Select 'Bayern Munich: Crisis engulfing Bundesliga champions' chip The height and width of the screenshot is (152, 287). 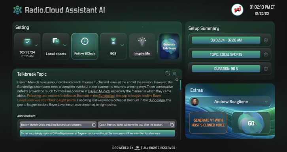tap(58, 125)
